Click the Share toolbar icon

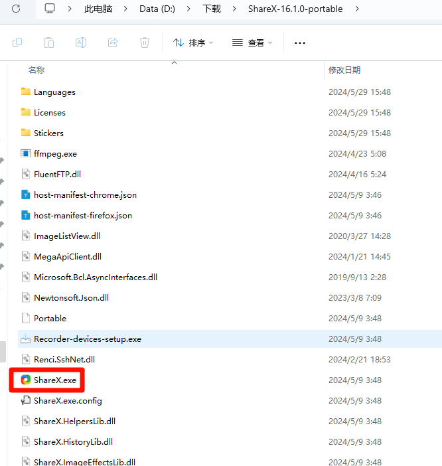pos(113,42)
